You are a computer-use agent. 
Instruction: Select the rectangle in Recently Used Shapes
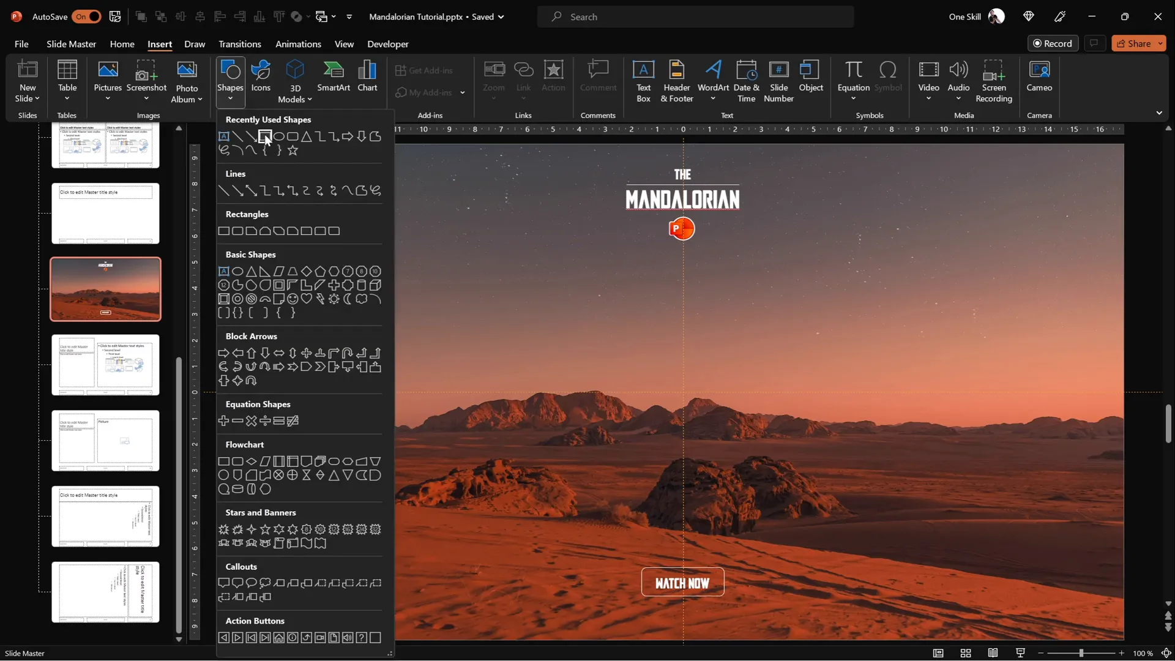(265, 136)
